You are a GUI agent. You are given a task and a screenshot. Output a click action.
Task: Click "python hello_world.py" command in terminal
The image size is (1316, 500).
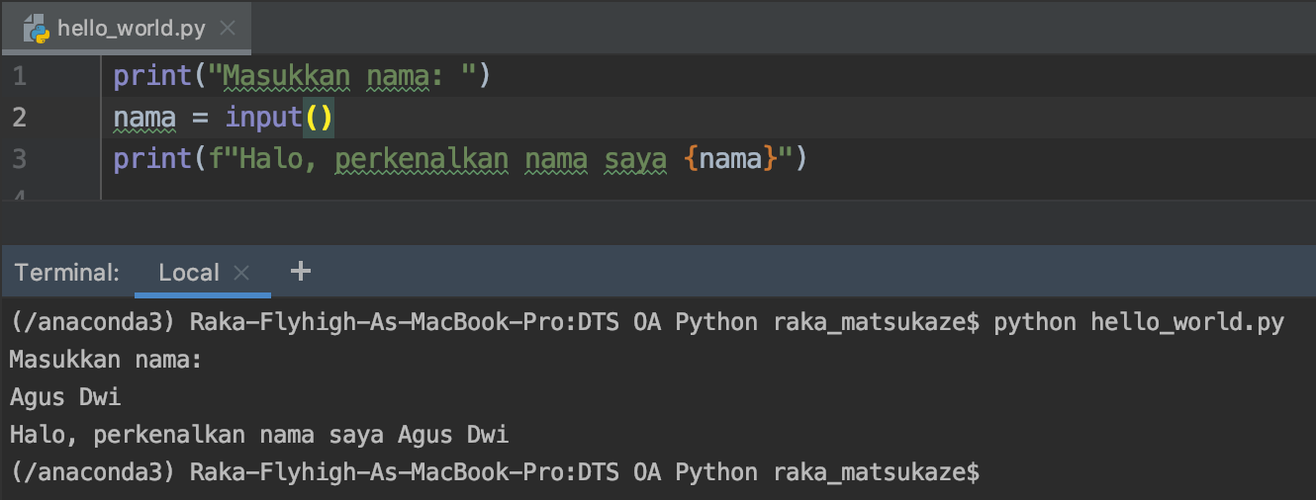coord(1139,322)
